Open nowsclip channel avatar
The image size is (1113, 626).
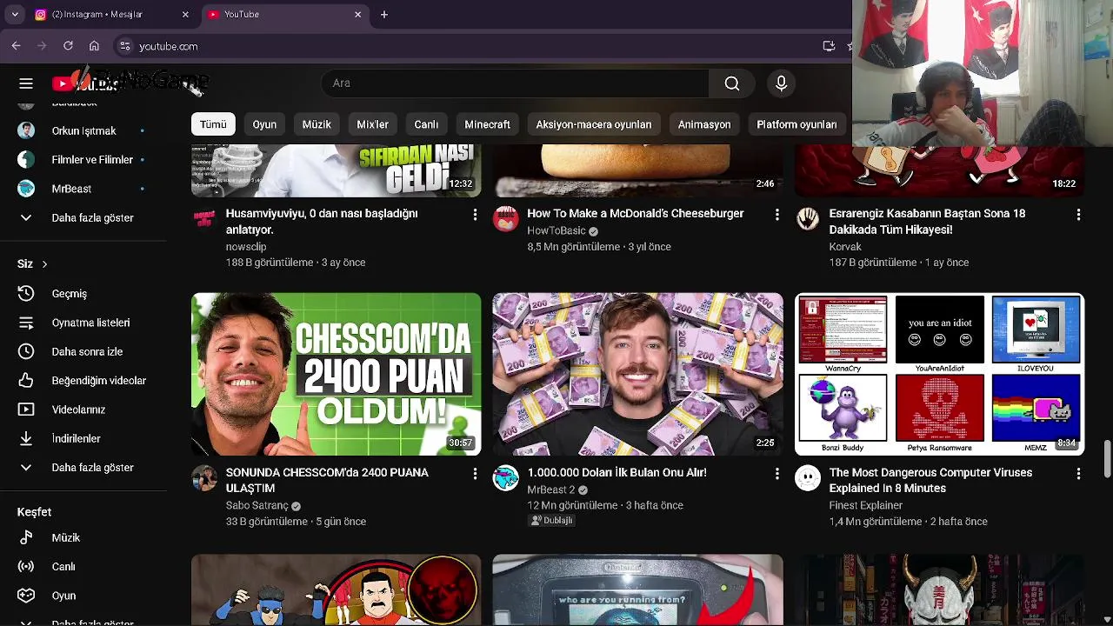pyautogui.click(x=204, y=218)
